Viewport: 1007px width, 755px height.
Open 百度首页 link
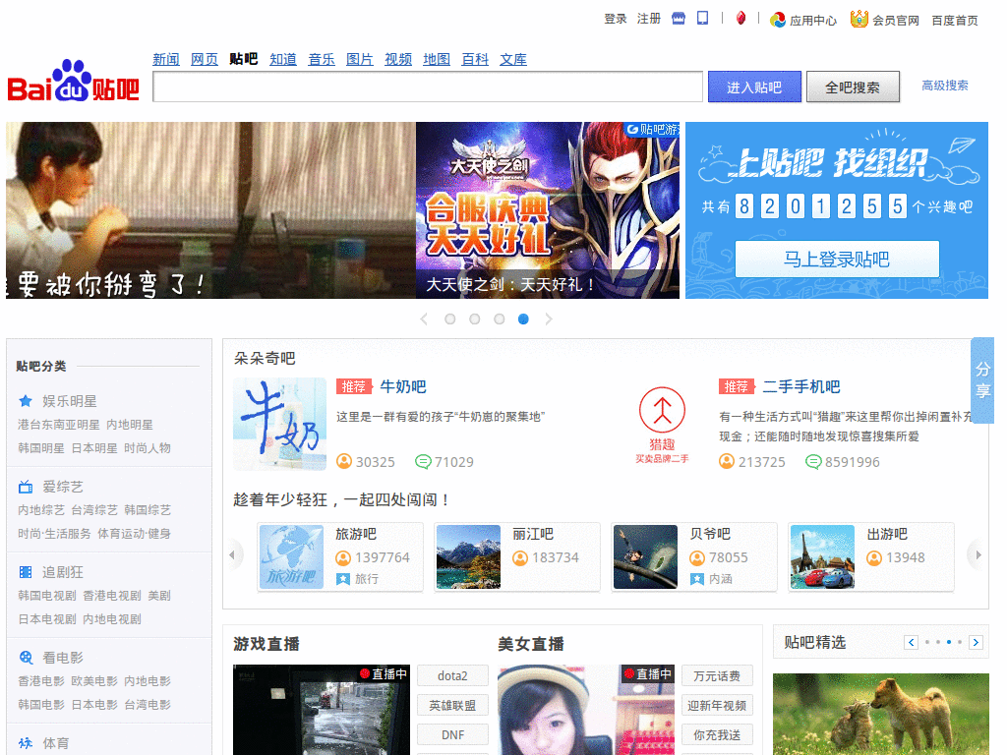pos(955,21)
